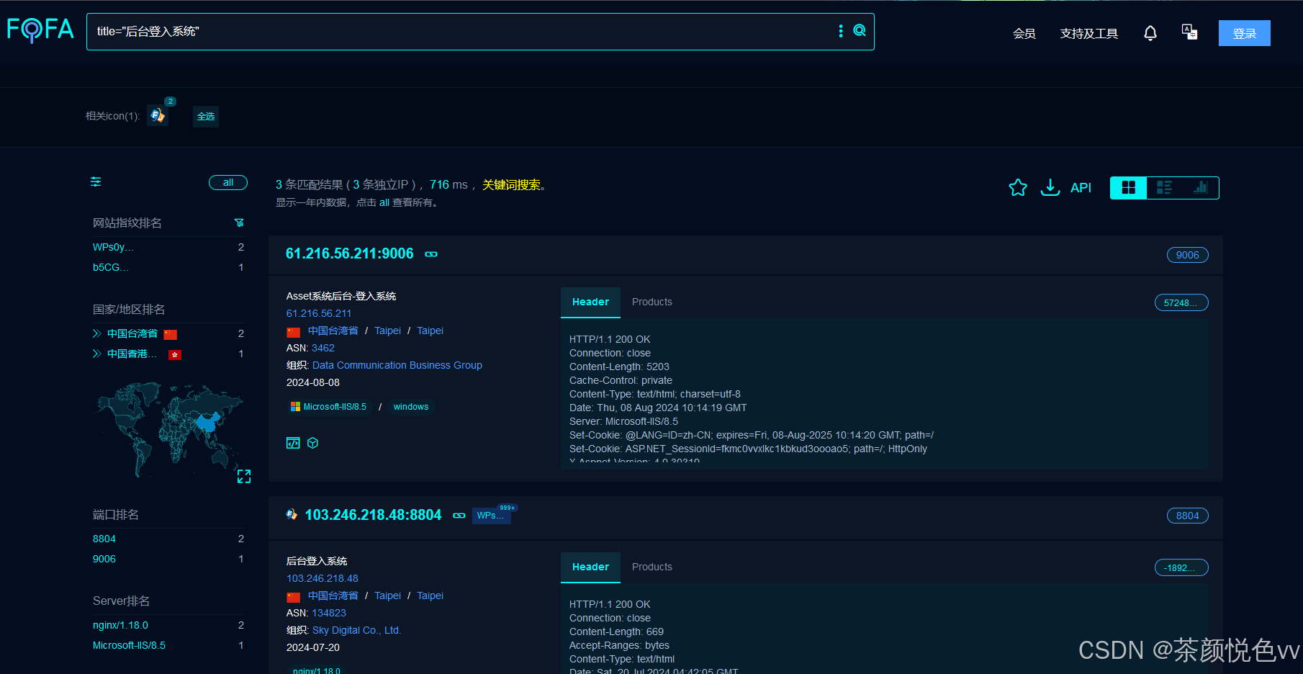The image size is (1303, 674).
Task: Click the Taiwan flag in first result
Action: click(293, 332)
